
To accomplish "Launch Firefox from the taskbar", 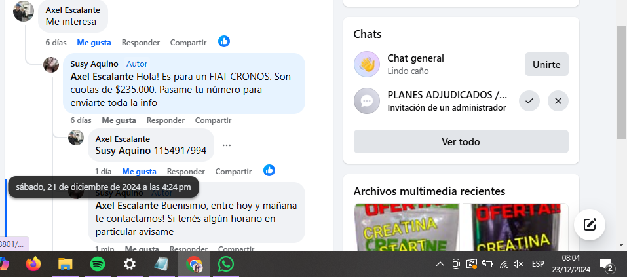I will point(33,264).
